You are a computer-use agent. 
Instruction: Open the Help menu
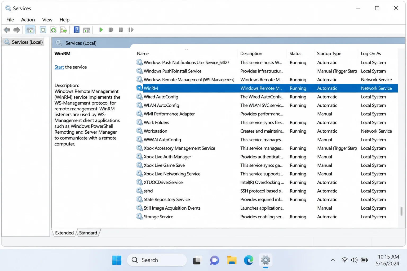pos(64,20)
